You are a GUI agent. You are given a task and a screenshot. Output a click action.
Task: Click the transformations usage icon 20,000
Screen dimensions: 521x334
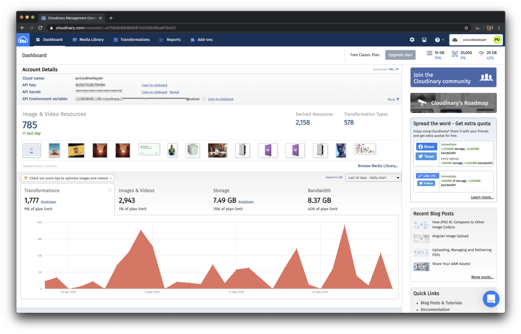click(x=455, y=54)
